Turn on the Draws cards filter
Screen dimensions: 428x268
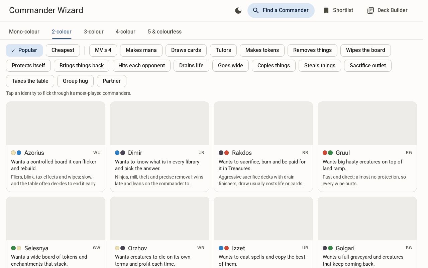pyautogui.click(x=186, y=50)
